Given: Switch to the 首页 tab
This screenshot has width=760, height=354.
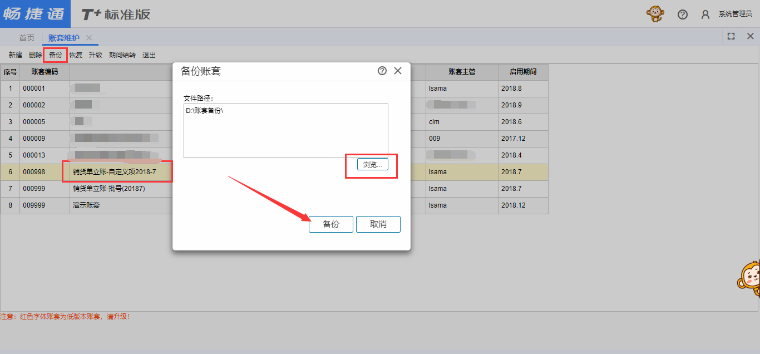Looking at the screenshot, I should pos(27,38).
